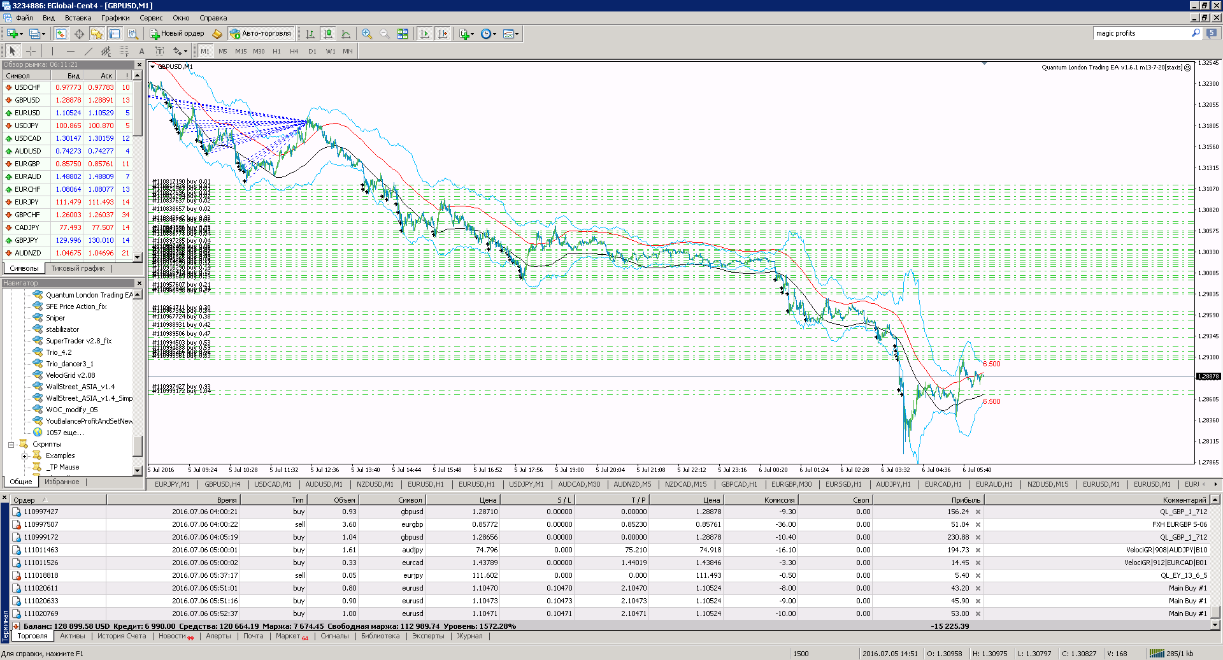Viewport: 1223px width, 660px height.
Task: Select the arrow cursor tool
Action: point(13,51)
